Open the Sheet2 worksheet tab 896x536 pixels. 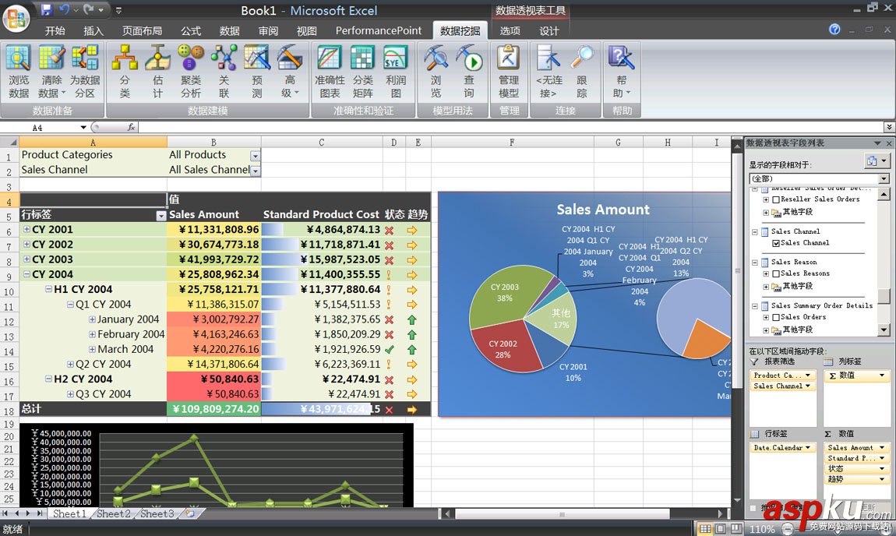(x=113, y=513)
